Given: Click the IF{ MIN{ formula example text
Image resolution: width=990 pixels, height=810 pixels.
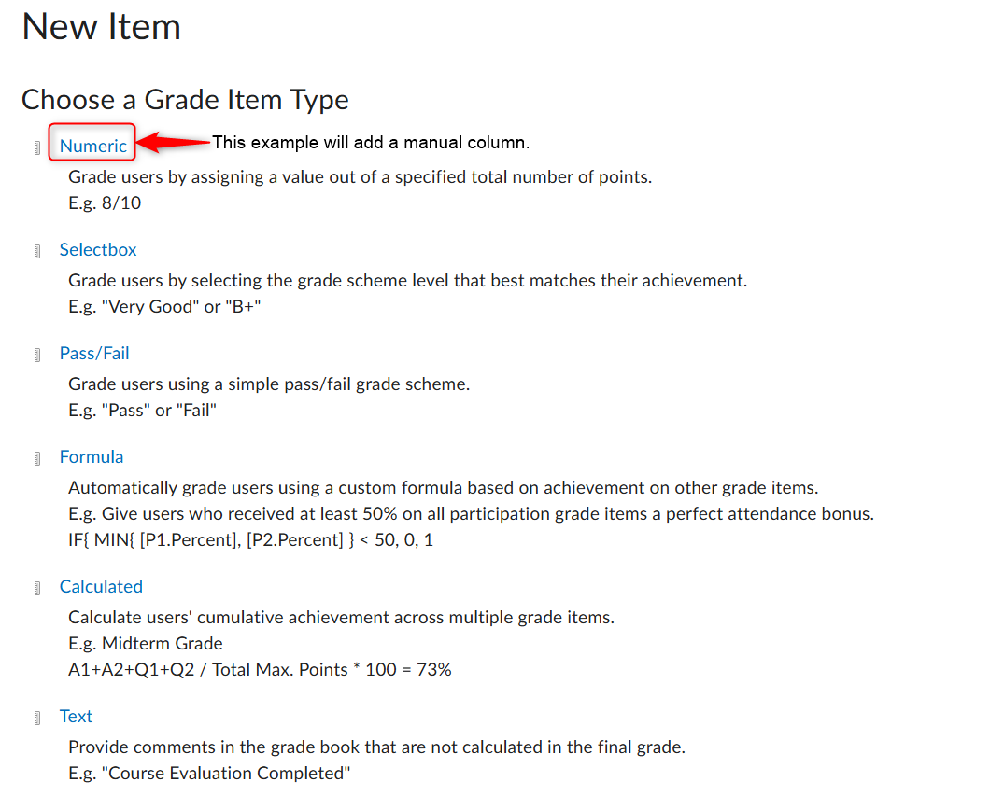Looking at the screenshot, I should click(x=250, y=540).
